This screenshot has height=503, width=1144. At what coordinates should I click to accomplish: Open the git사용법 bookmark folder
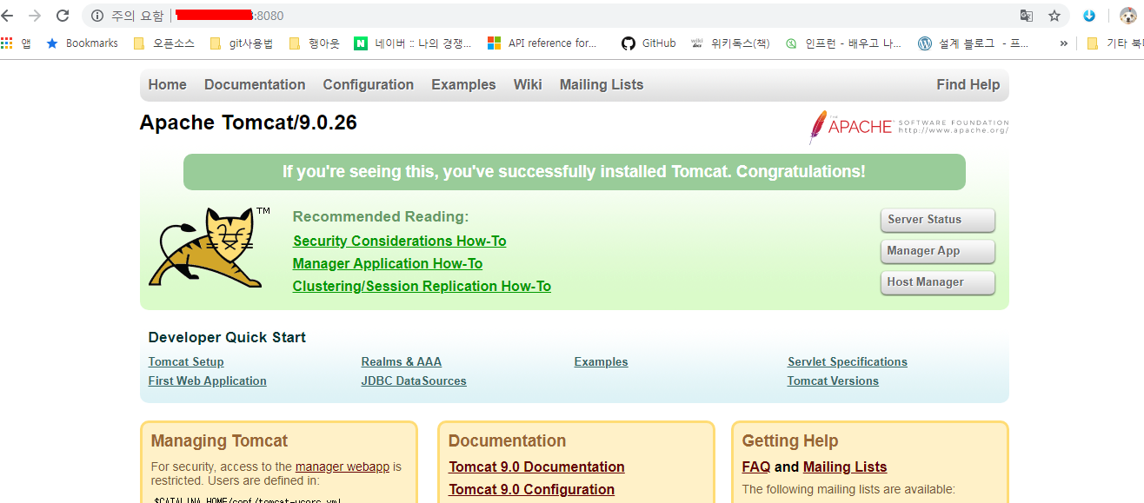click(241, 43)
